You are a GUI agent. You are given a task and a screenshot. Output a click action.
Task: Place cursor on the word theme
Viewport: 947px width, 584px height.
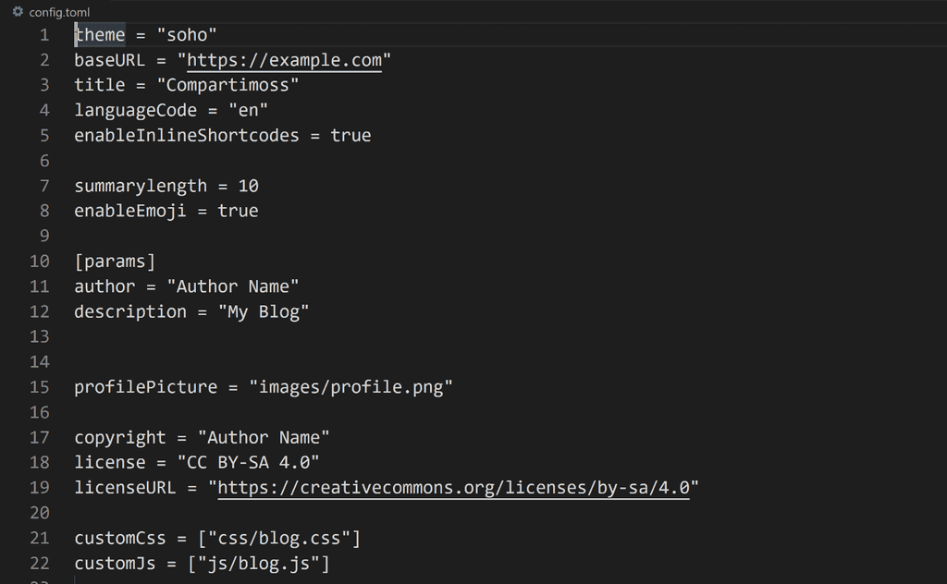point(100,35)
